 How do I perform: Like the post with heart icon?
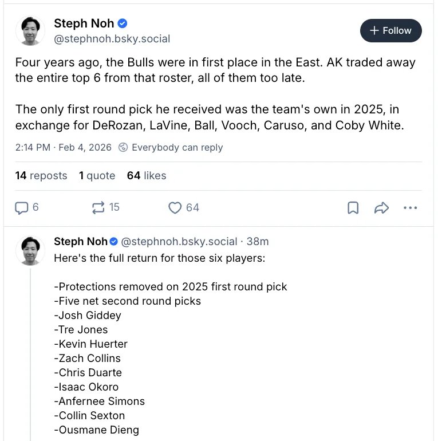(175, 207)
